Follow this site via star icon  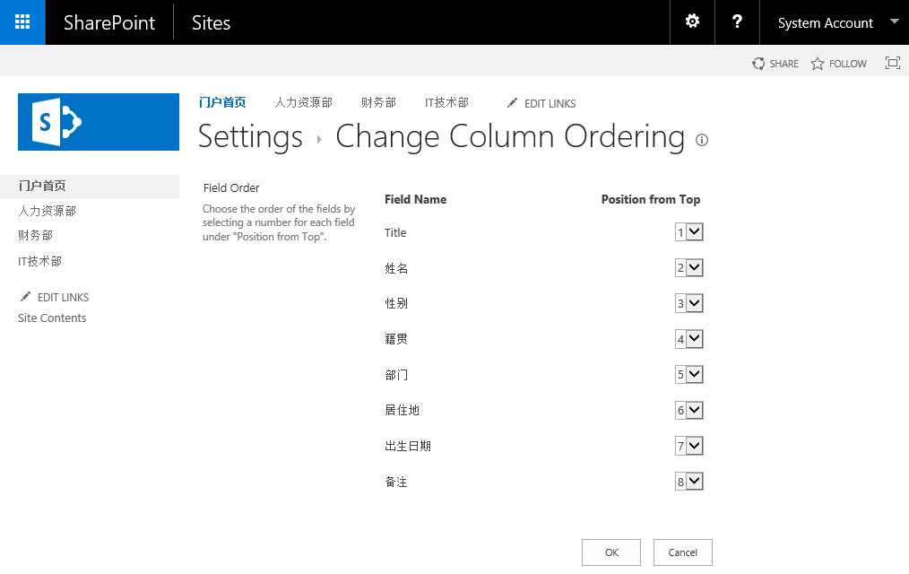tap(818, 64)
